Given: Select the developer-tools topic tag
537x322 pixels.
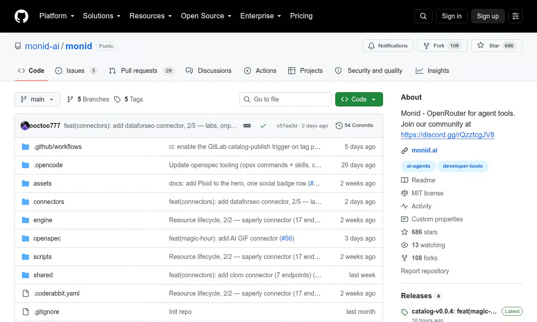Looking at the screenshot, I should pyautogui.click(x=463, y=166).
